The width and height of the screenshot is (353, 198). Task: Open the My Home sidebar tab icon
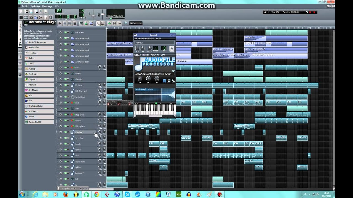pyautogui.click(x=20, y=69)
